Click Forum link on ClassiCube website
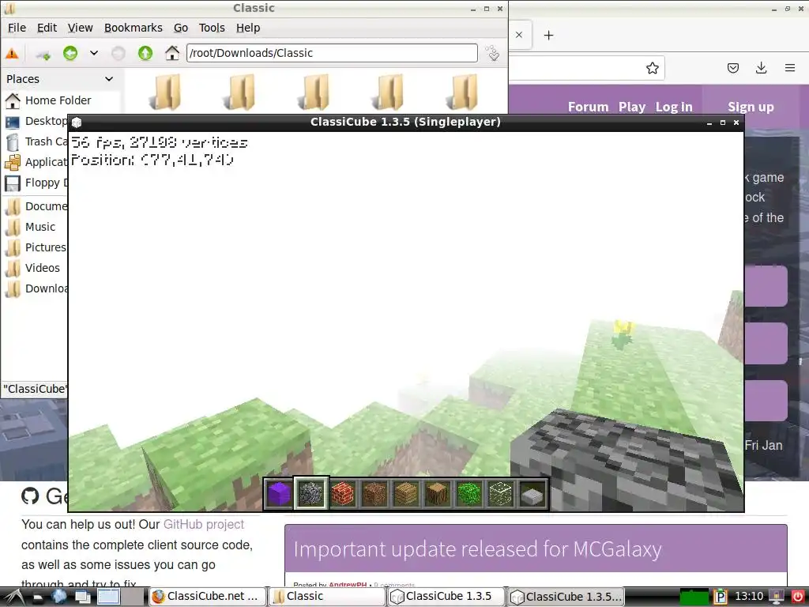 click(588, 107)
